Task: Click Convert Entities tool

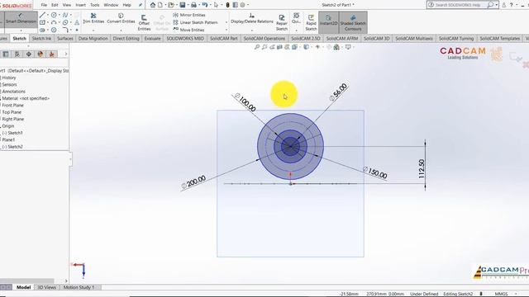Action: 121,18
